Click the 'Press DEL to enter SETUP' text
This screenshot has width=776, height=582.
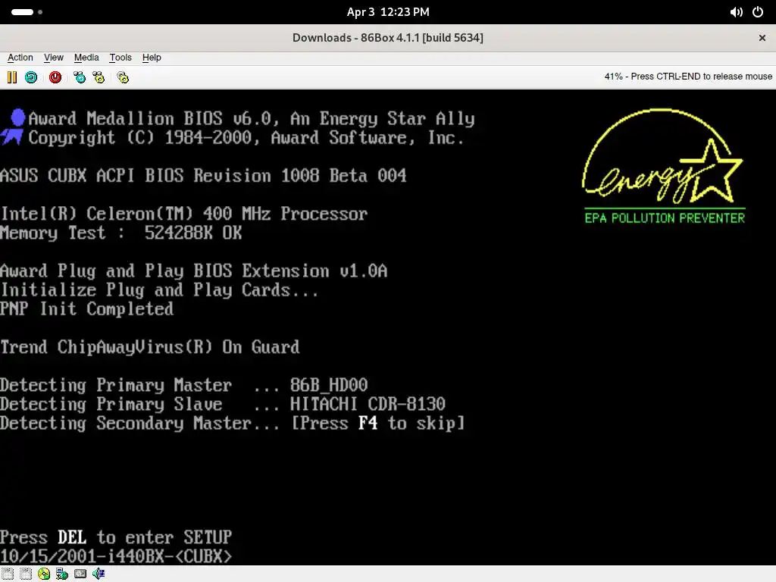(x=116, y=537)
